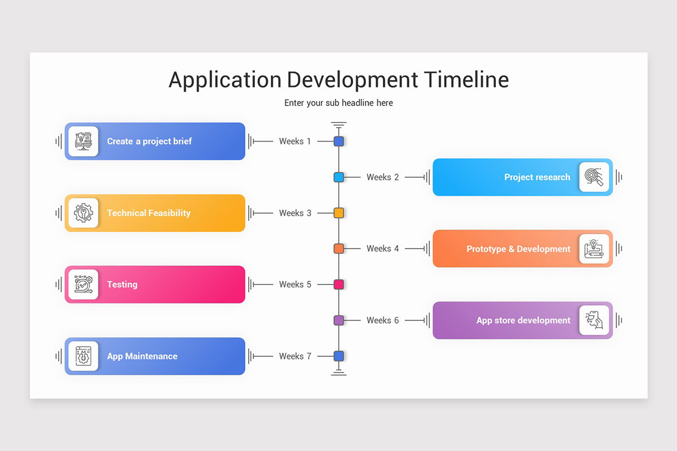Click the blueprint lightbulb icon on Prototype & Development
677x451 pixels.
tap(594, 248)
